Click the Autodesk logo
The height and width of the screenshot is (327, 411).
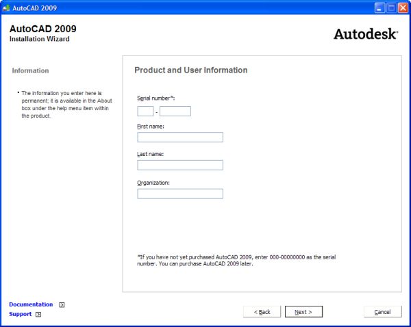click(x=366, y=34)
